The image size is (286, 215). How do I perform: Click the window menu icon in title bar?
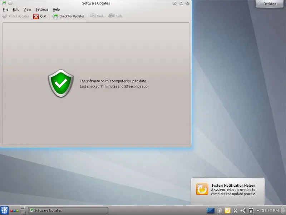(x=4, y=3)
